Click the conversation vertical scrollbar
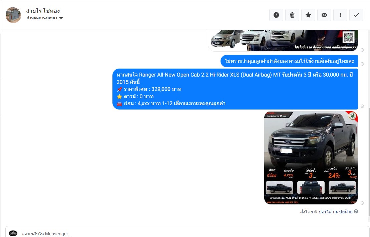 pyautogui.click(x=369, y=162)
